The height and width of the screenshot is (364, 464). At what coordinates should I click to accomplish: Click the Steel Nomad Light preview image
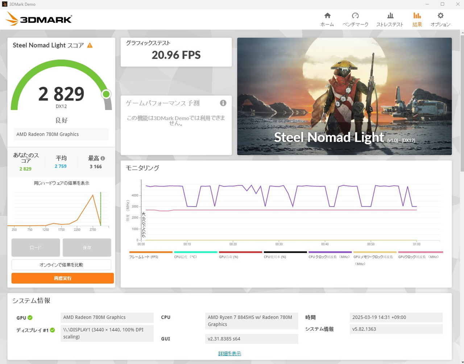(344, 96)
